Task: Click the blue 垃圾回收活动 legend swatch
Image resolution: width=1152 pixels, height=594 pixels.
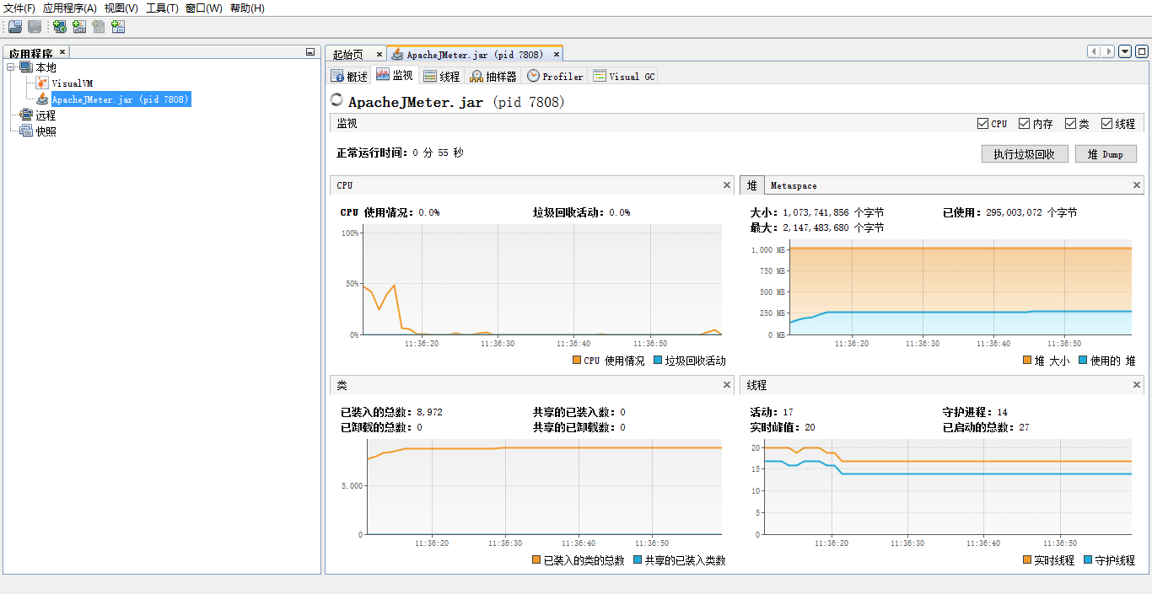Action: (x=658, y=361)
